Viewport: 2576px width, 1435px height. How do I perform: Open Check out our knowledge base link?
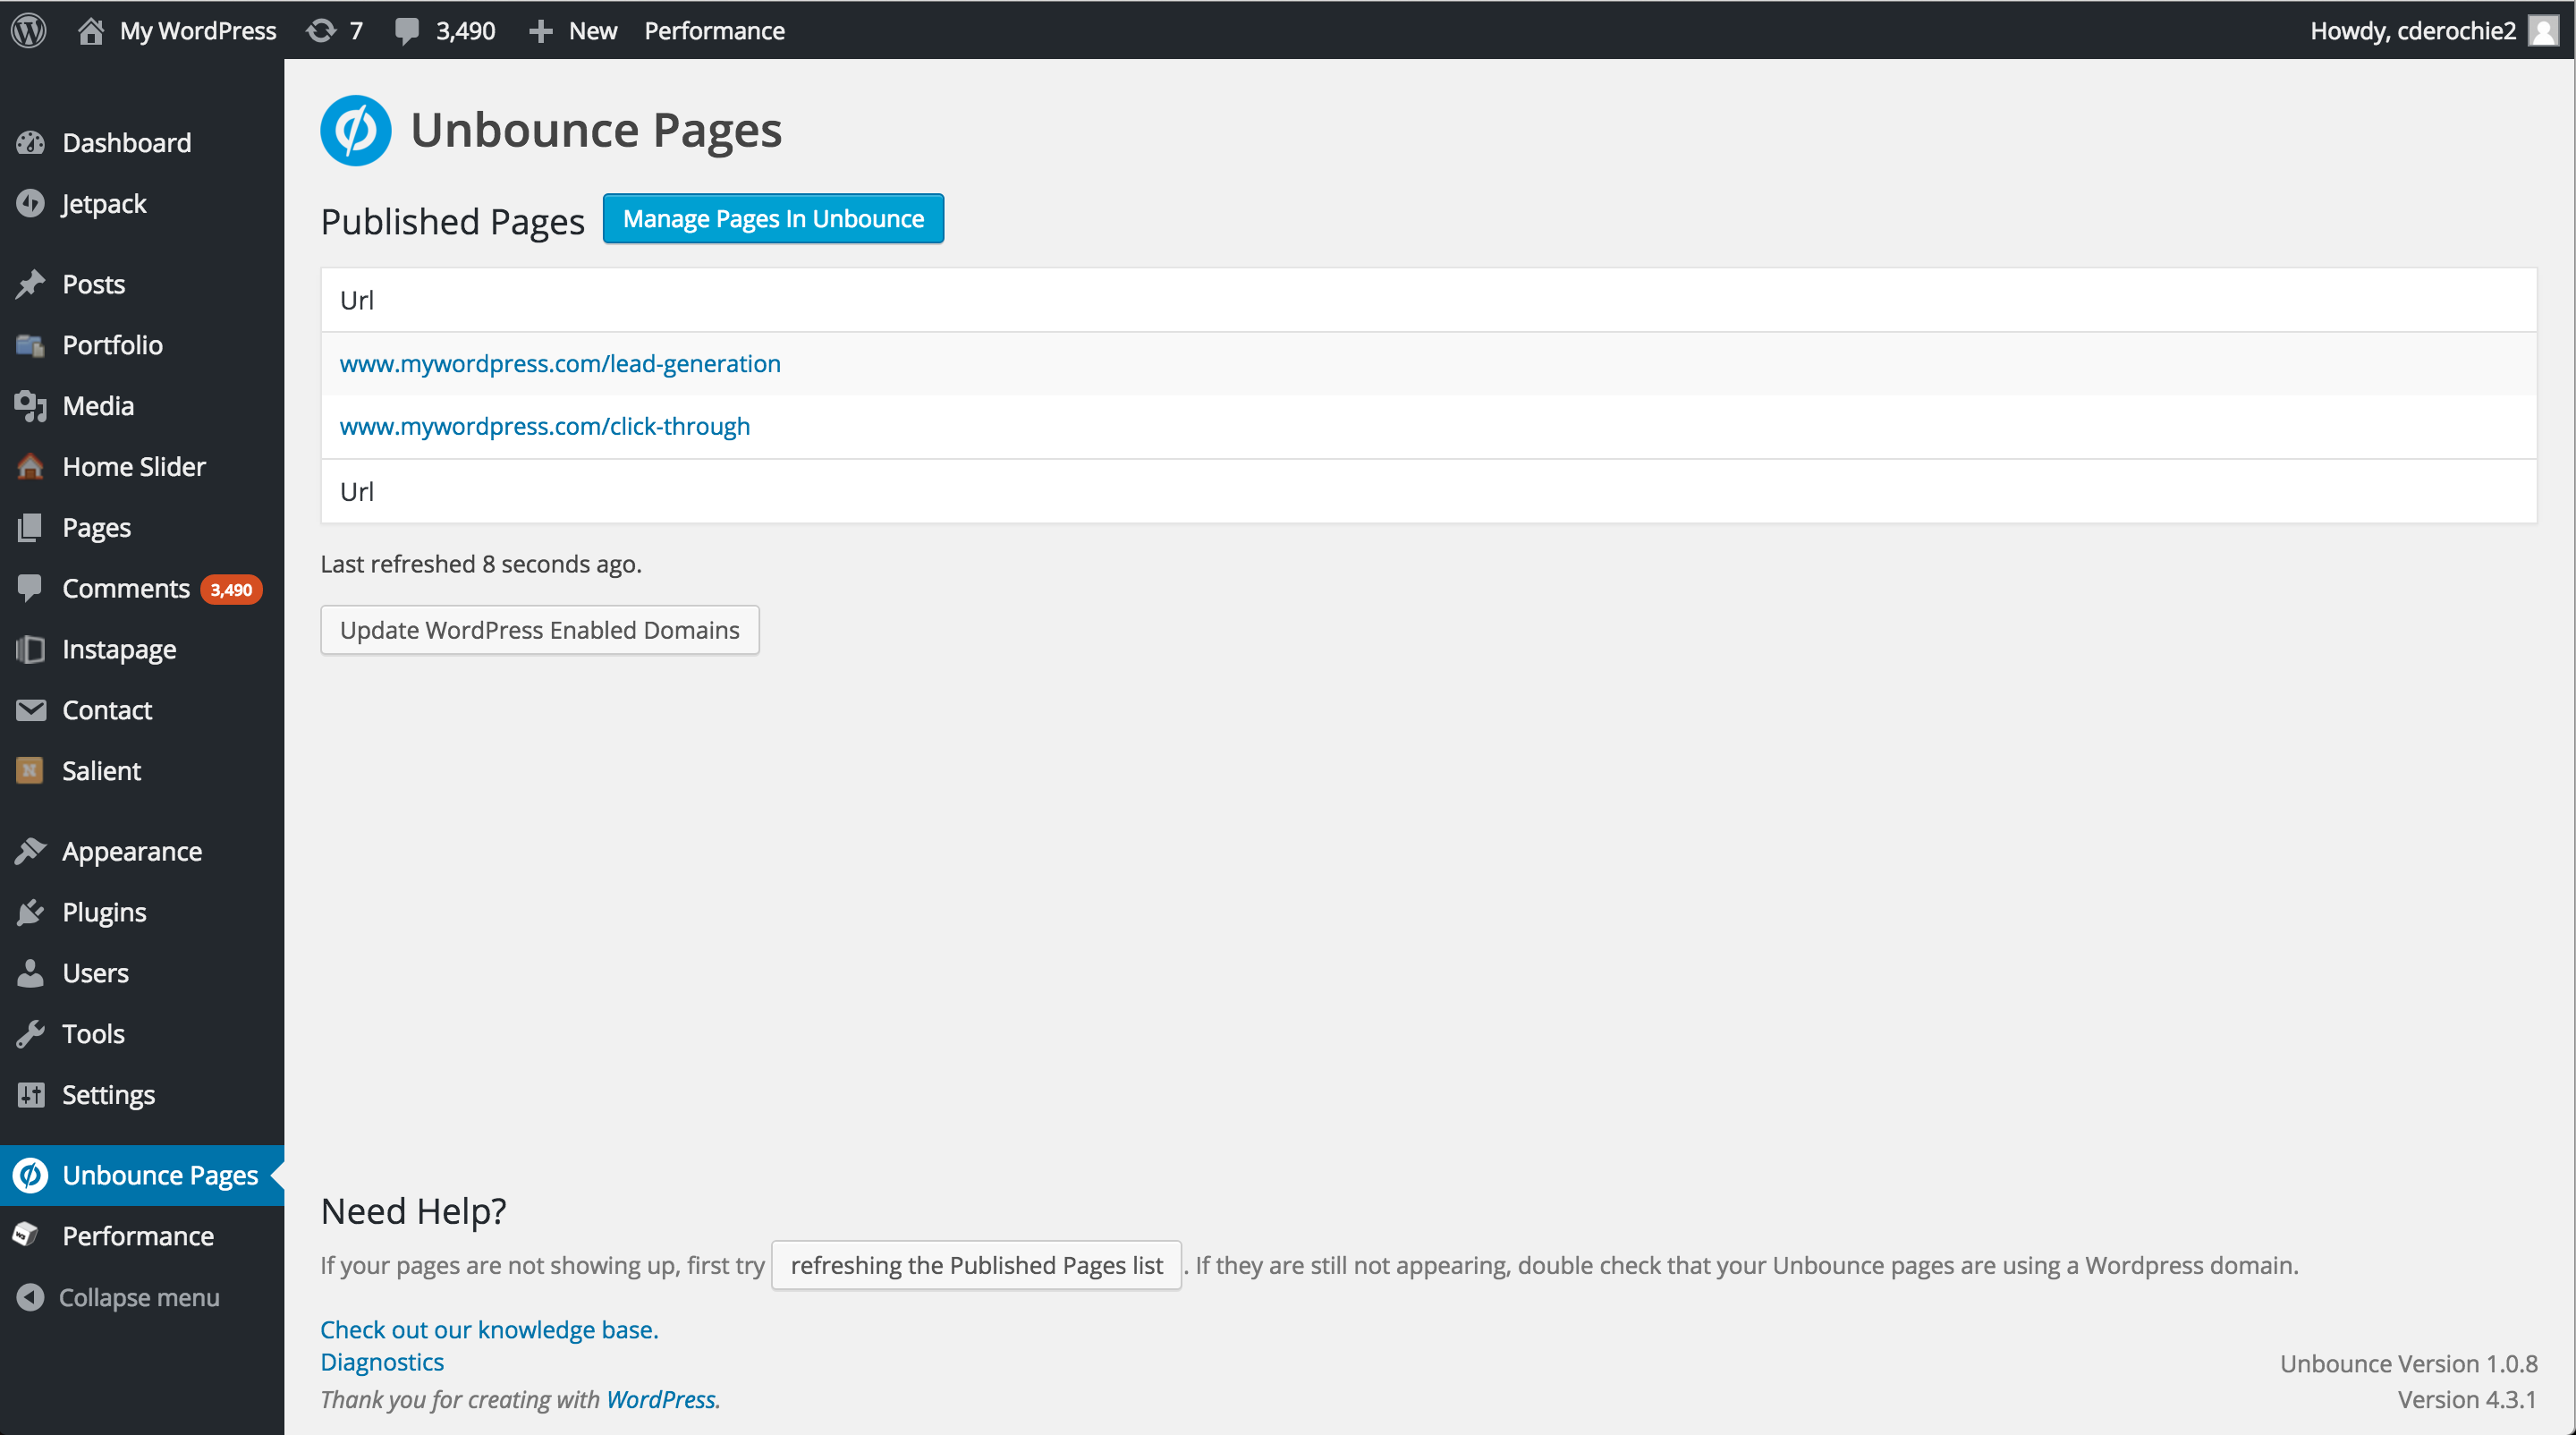[x=489, y=1330]
